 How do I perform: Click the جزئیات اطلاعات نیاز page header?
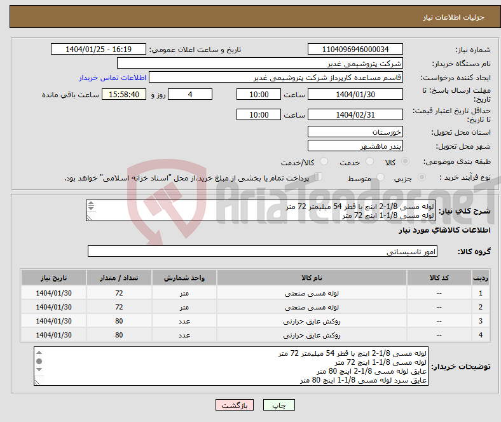454,17
